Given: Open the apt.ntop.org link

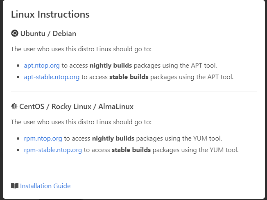Looking at the screenshot, I should [x=42, y=65].
